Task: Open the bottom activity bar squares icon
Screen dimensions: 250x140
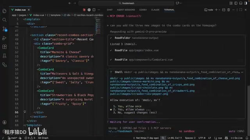Action: [4, 65]
